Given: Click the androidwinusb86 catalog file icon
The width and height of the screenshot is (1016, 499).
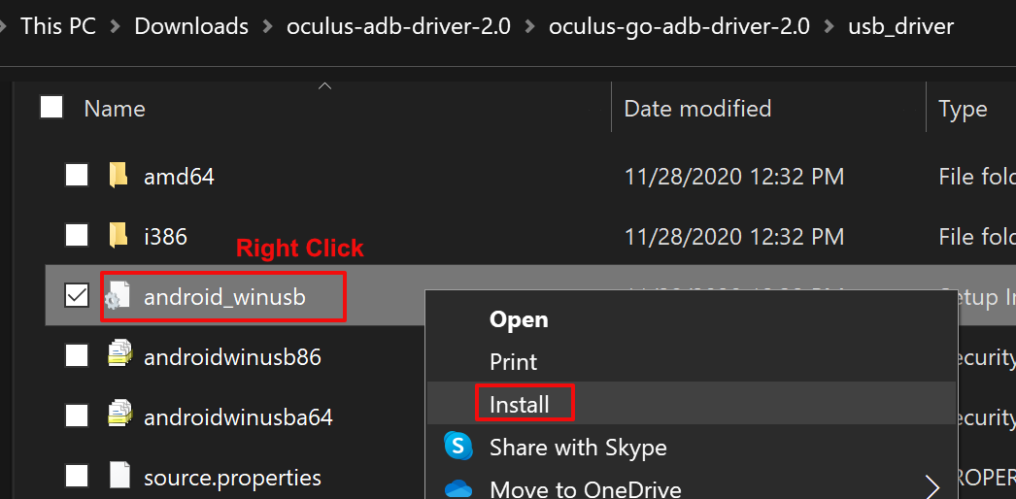Looking at the screenshot, I should pos(119,356).
